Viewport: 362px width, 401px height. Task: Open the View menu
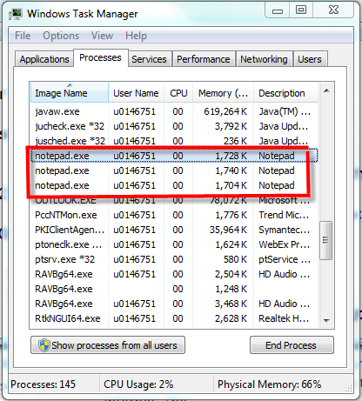pos(102,36)
